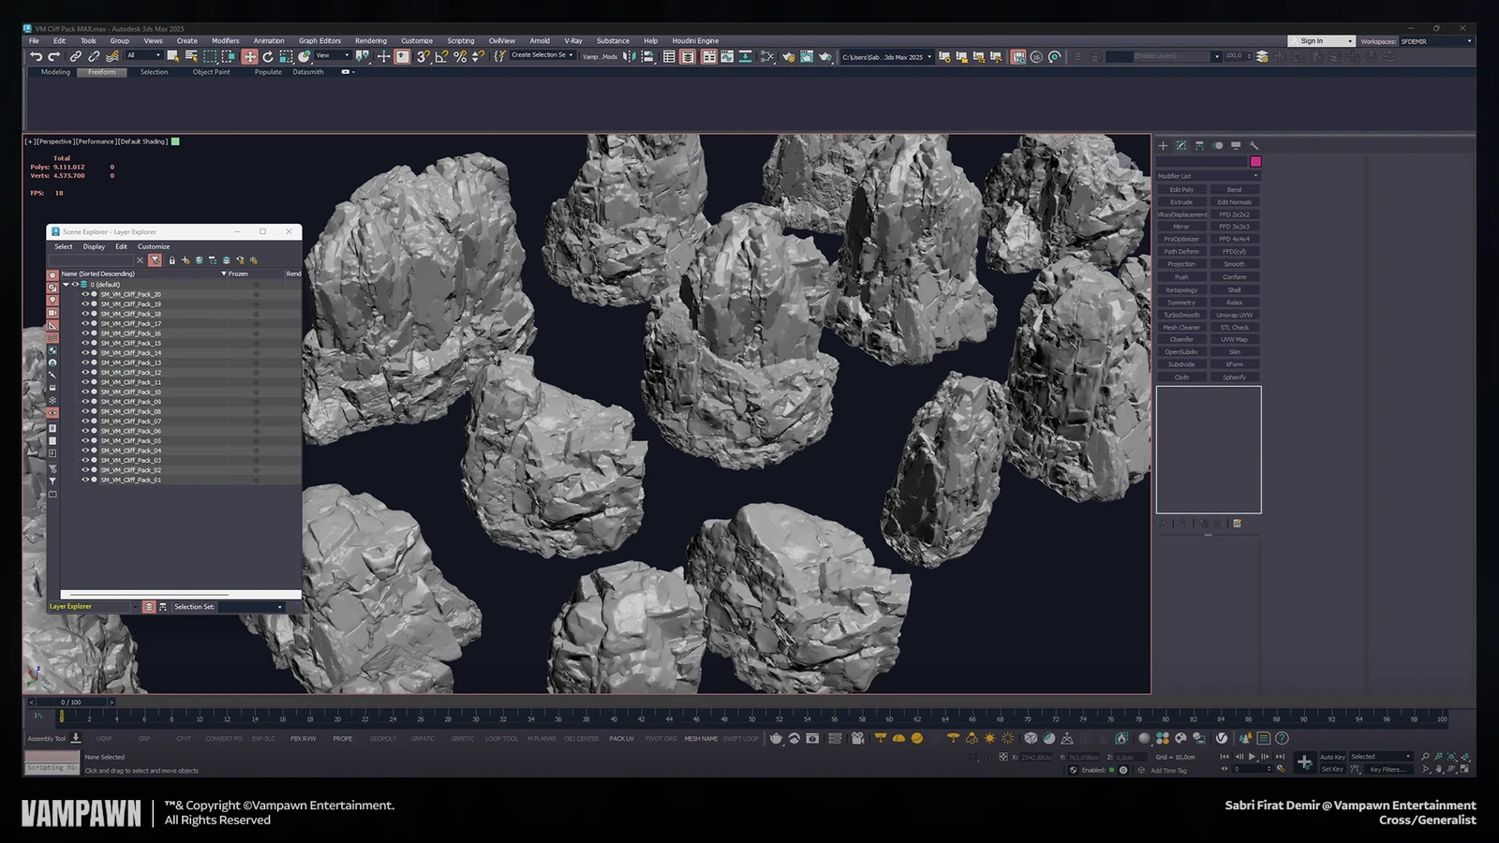Image resolution: width=1499 pixels, height=843 pixels.
Task: Switch to the Hierarchy command panel
Action: pyautogui.click(x=1199, y=145)
